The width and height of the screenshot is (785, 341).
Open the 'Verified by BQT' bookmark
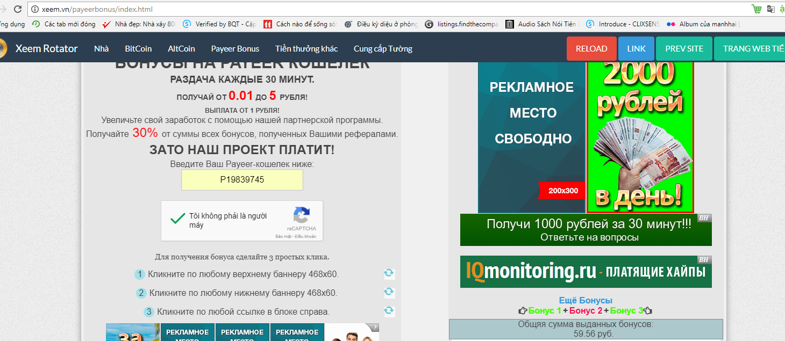(x=219, y=24)
